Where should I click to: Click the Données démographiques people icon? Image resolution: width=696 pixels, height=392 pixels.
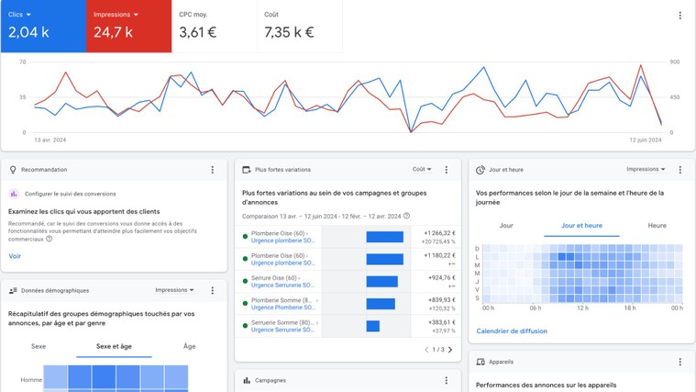click(13, 290)
